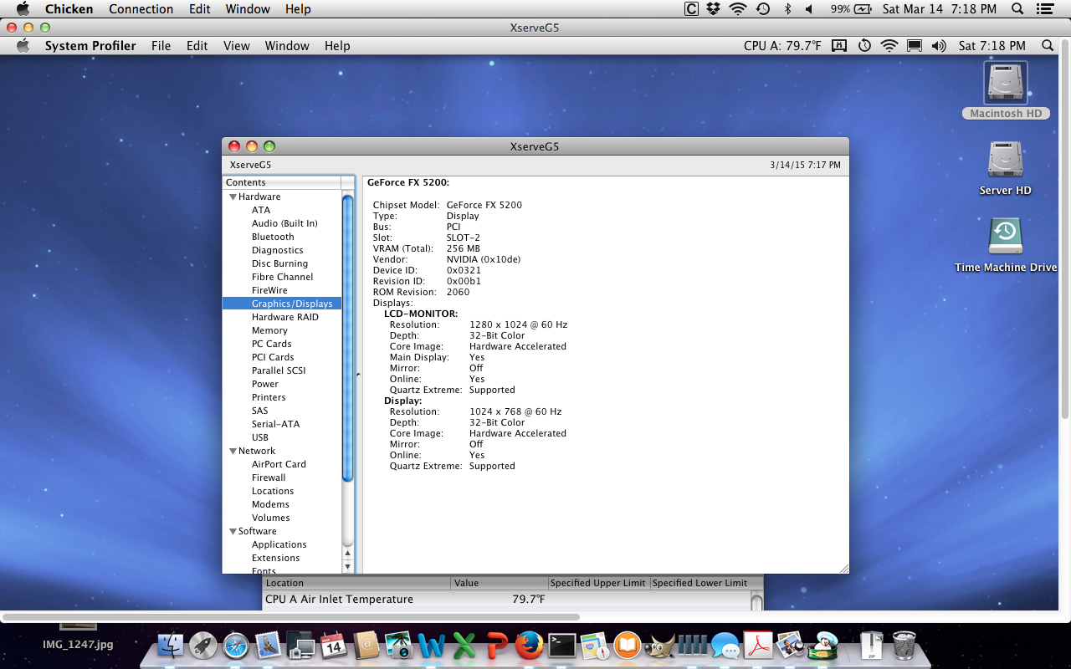Launch Microsoft Excel green X icon
Screen dimensions: 1071x669
[x=464, y=646]
